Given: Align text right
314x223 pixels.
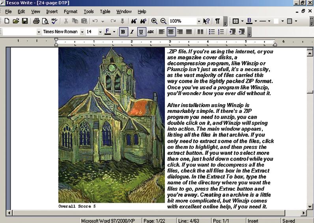Looking at the screenshot, I should pos(180,32).
